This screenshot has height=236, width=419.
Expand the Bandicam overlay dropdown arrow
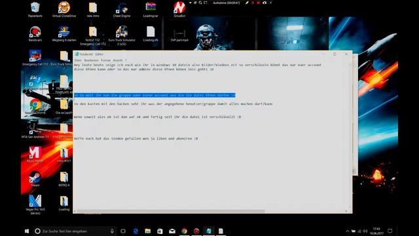(x=191, y=3)
